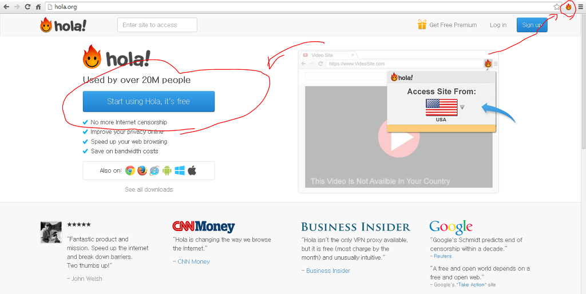Focus the 'Enter site to access' field
The width and height of the screenshot is (586, 294).
tap(157, 25)
